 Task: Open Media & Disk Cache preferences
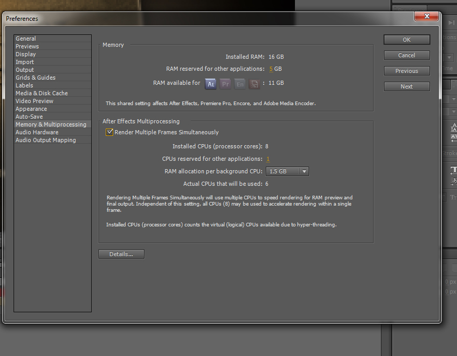coord(53,93)
